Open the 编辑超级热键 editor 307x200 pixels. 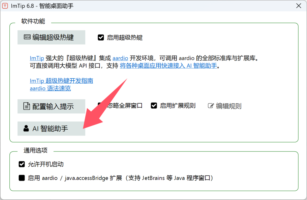pyautogui.click(x=51, y=37)
